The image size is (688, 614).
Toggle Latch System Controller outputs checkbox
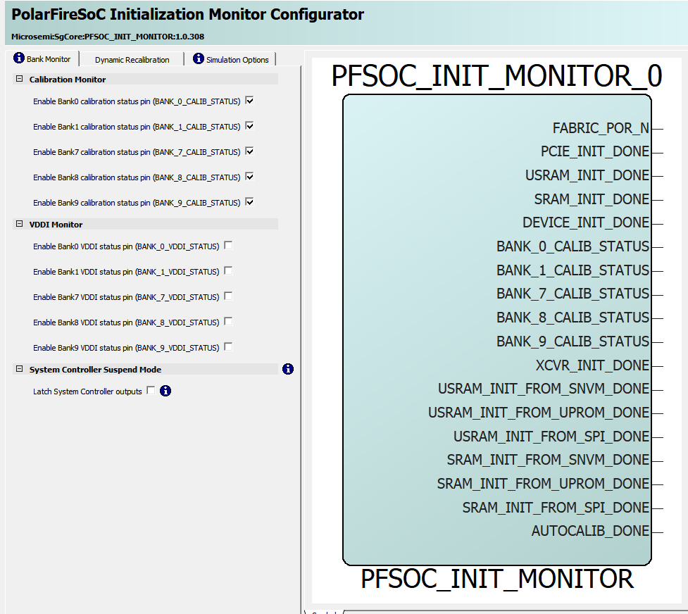(151, 391)
